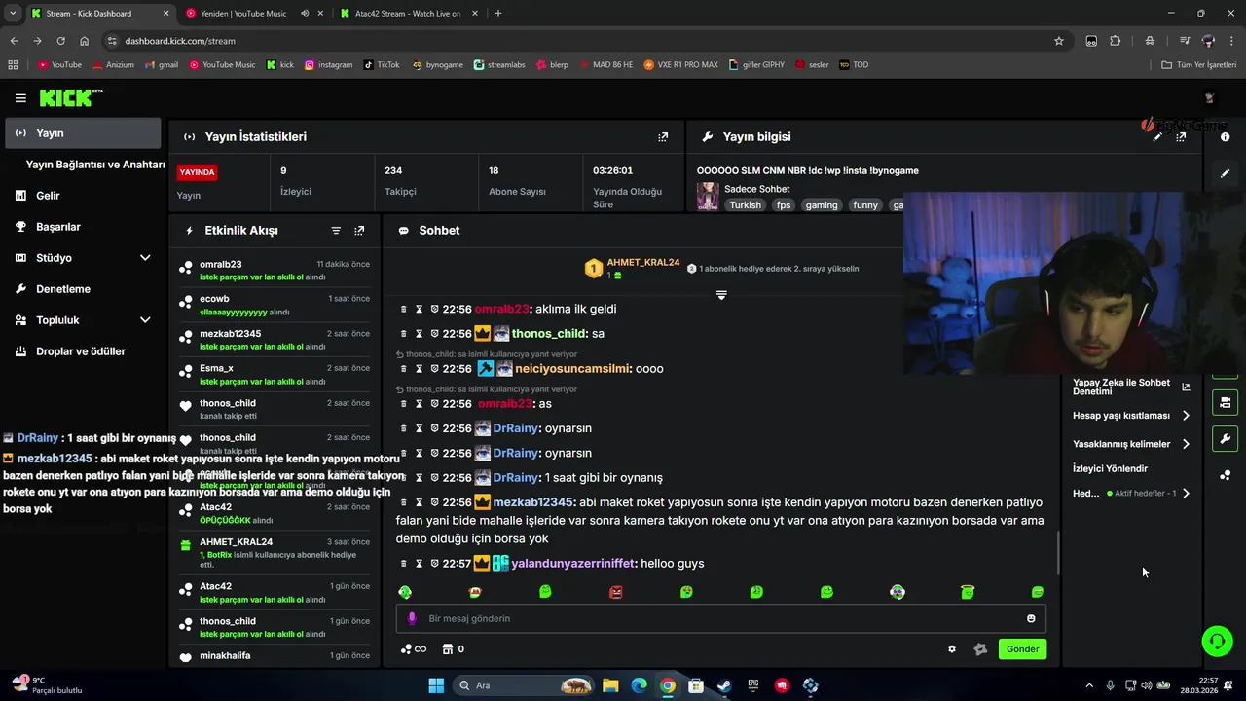This screenshot has height=701, width=1246.
Task: Click the wrench icon in the right rail
Action: coord(1225,439)
